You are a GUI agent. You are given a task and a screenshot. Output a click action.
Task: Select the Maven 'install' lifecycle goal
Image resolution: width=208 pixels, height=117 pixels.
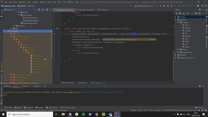click(187, 41)
